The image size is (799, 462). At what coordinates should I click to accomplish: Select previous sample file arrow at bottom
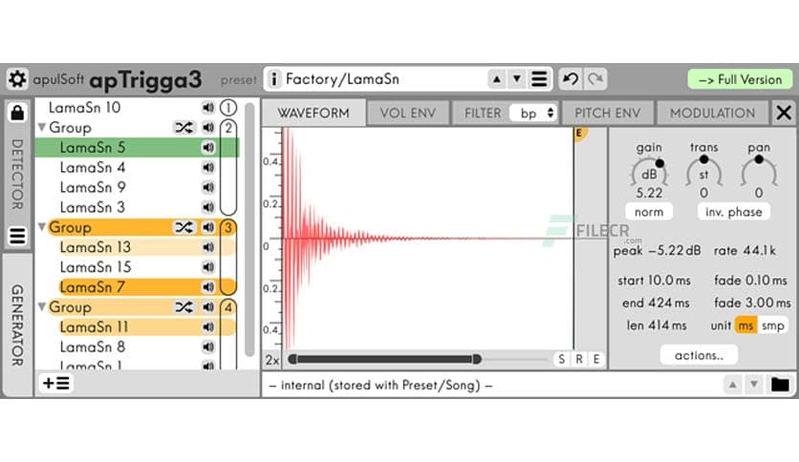pyautogui.click(x=733, y=385)
